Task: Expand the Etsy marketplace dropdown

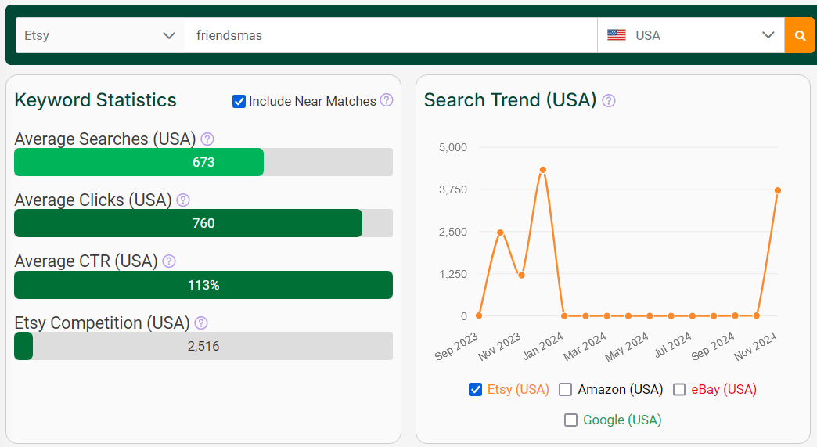Action: click(100, 35)
